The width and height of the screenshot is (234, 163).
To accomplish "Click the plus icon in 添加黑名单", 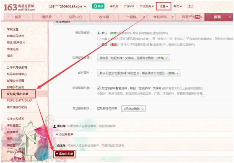I will point(57,135).
